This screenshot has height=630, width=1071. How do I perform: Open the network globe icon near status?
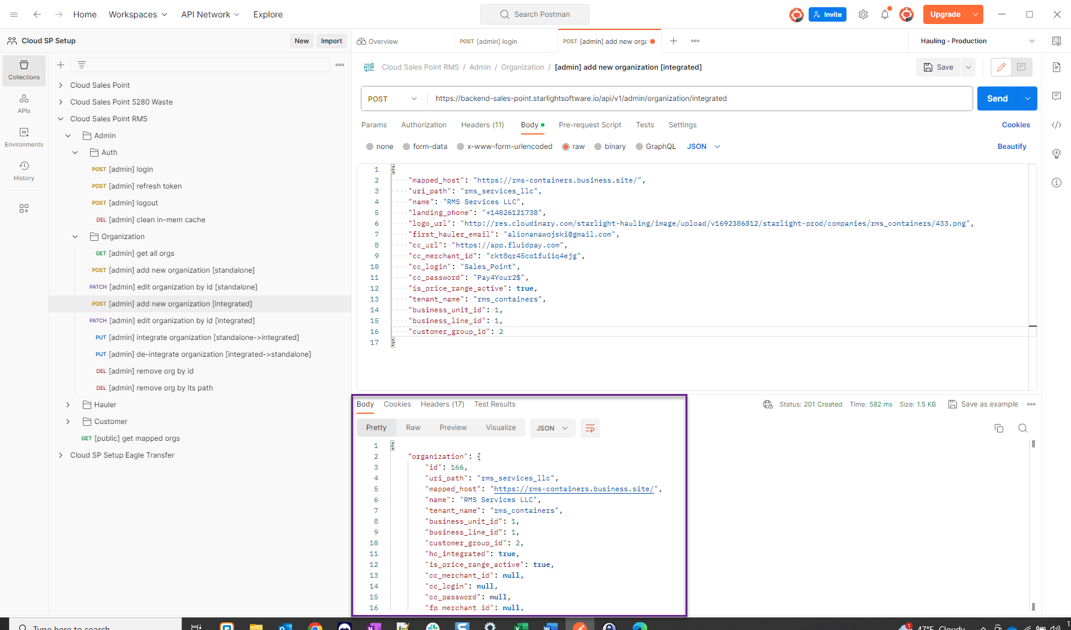pos(768,404)
